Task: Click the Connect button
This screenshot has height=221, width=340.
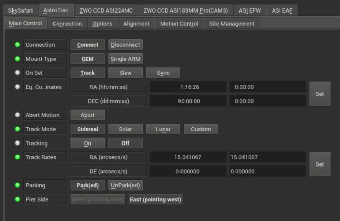Action: coord(88,45)
